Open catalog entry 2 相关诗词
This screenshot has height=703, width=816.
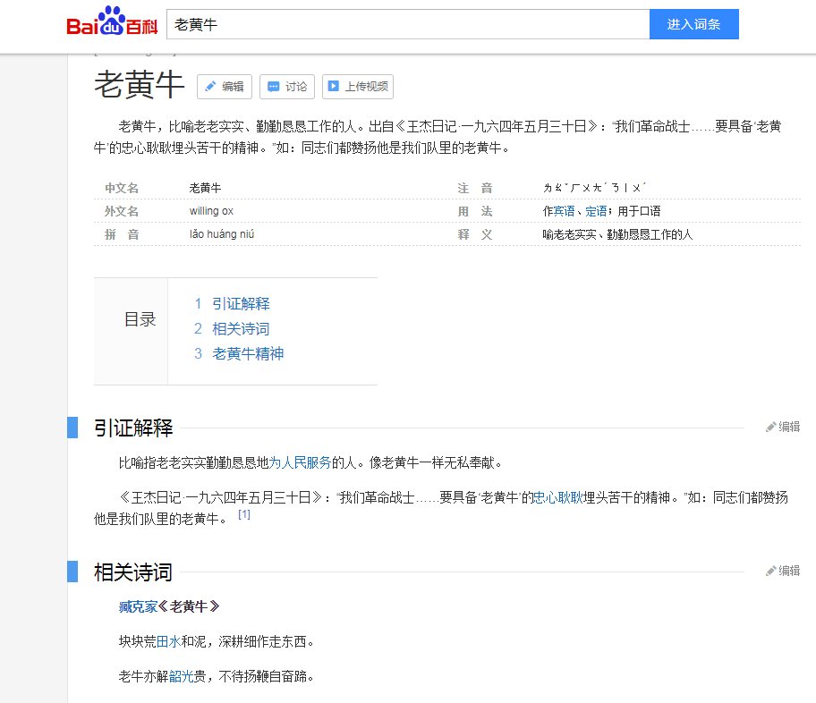240,329
